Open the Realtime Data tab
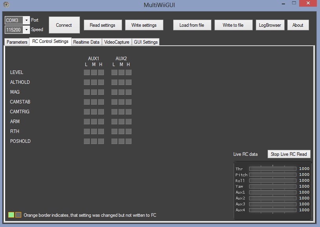320x227 pixels. click(x=86, y=42)
